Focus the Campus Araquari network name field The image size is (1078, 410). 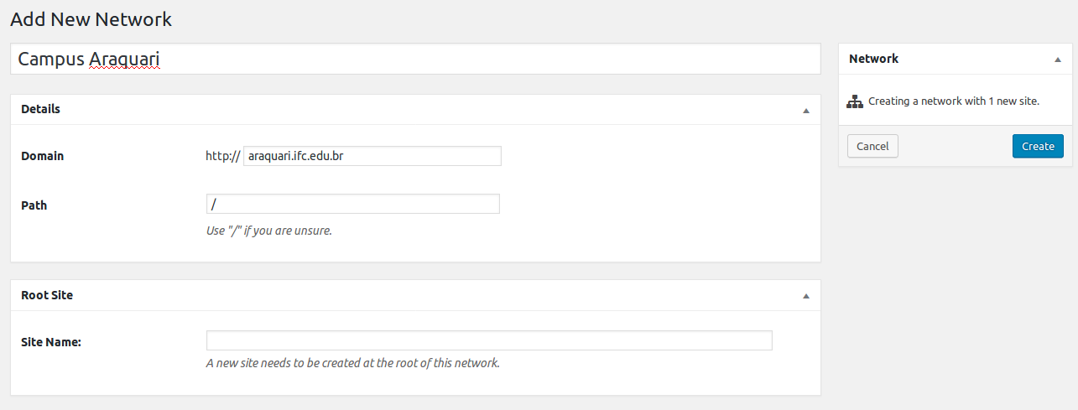(x=415, y=60)
